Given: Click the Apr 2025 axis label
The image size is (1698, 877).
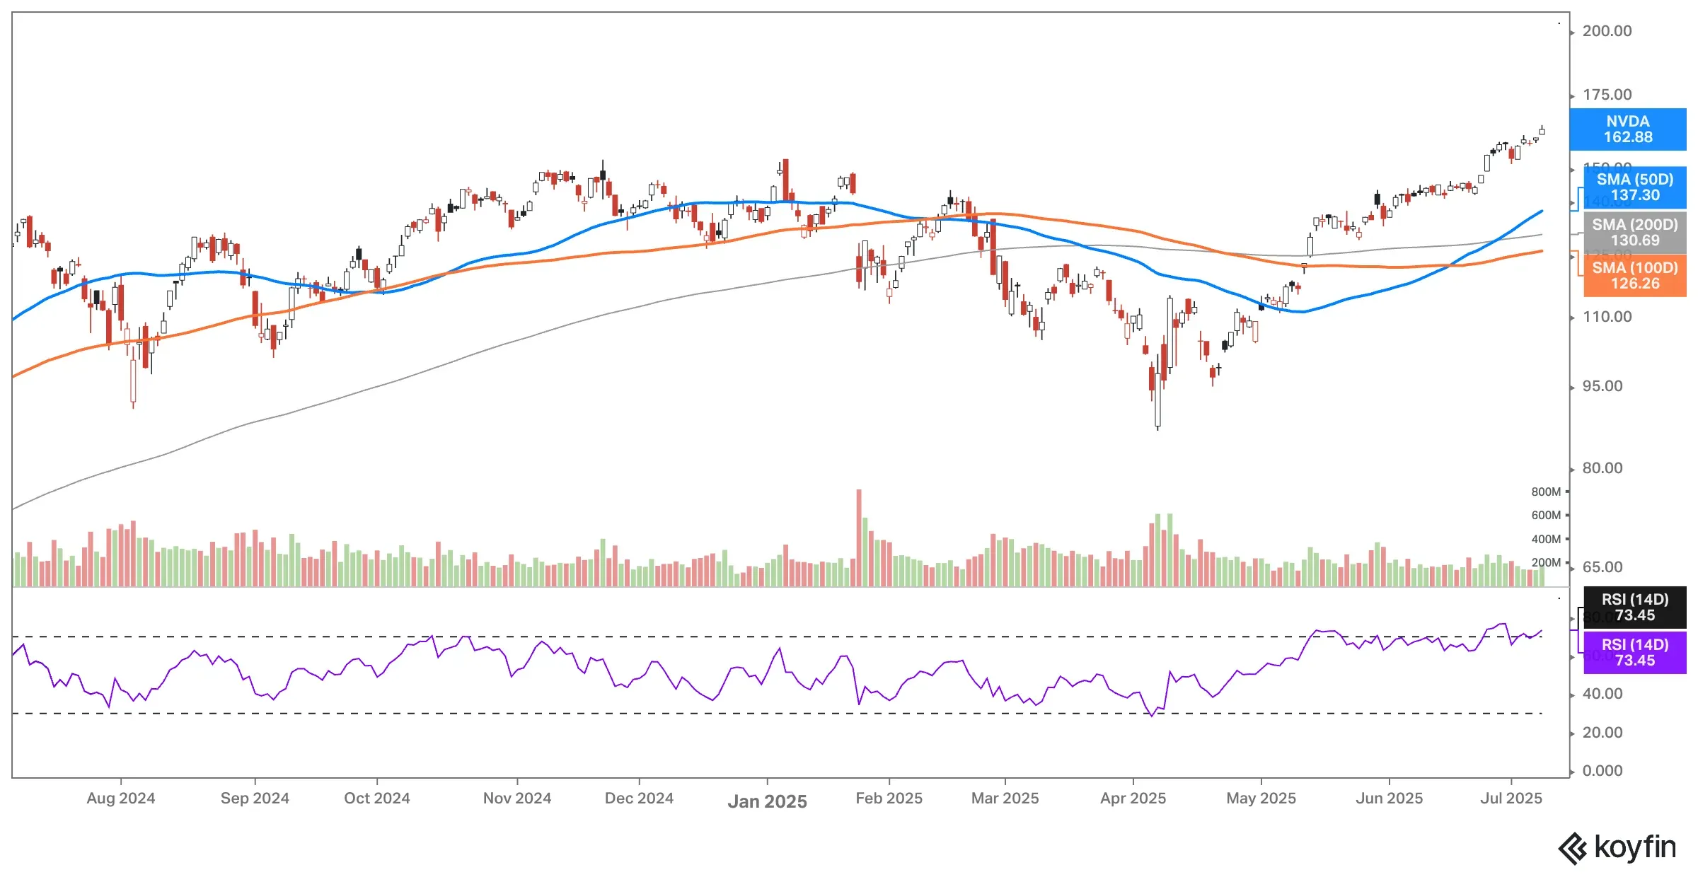Looking at the screenshot, I should 1133,798.
